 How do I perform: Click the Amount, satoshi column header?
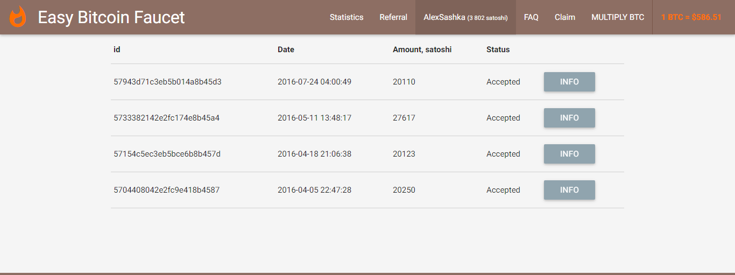[422, 50]
